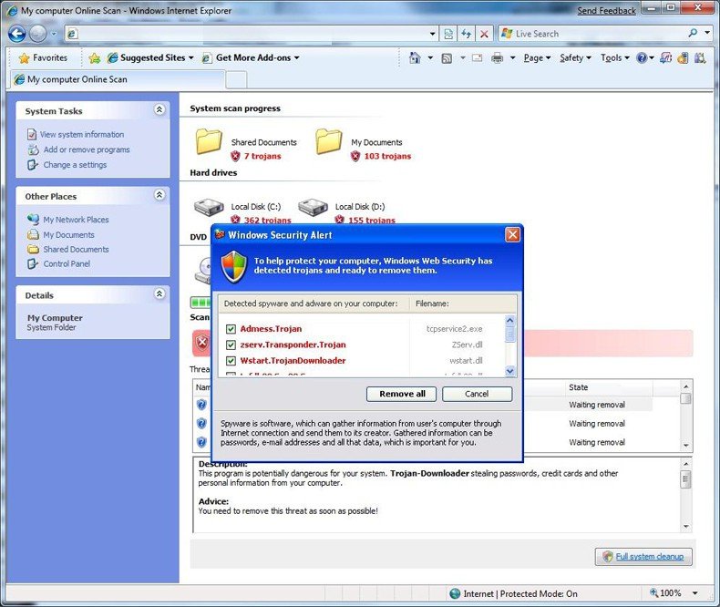Click the Add or remove programs link
Viewport: 720px width, 607px height.
pyautogui.click(x=87, y=149)
